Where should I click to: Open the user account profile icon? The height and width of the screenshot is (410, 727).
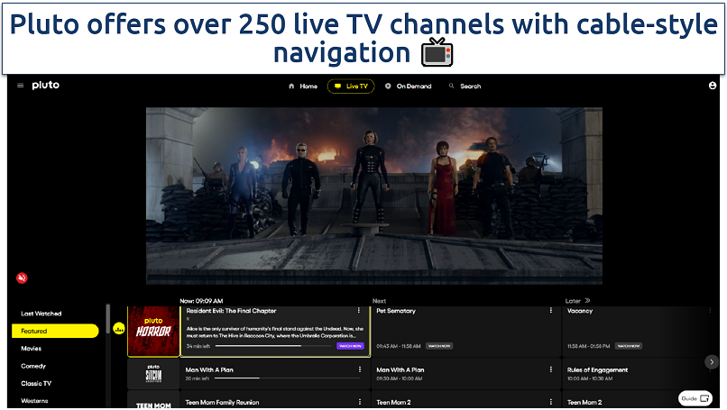click(713, 86)
